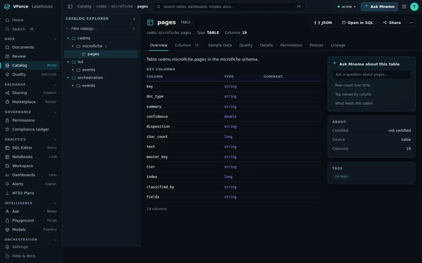The height and width of the screenshot is (263, 422).
Task: Select 'What feeds this table?' suggestion
Action: [354, 103]
